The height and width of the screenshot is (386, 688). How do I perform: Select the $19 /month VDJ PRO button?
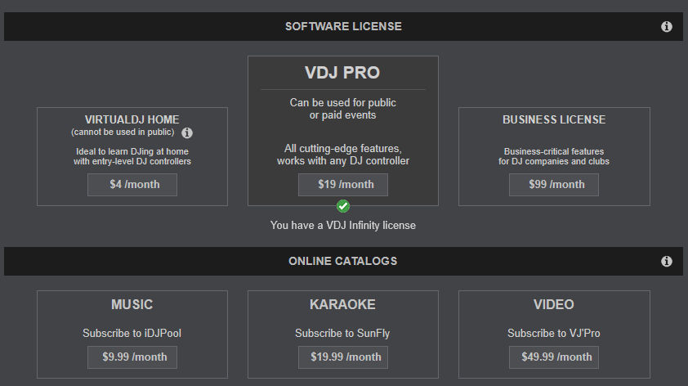(343, 185)
